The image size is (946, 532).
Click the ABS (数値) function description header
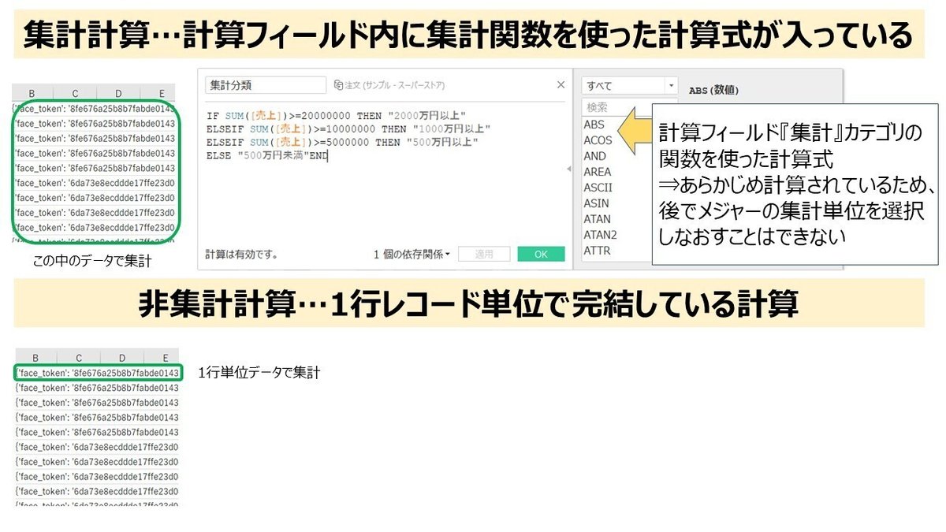[713, 88]
